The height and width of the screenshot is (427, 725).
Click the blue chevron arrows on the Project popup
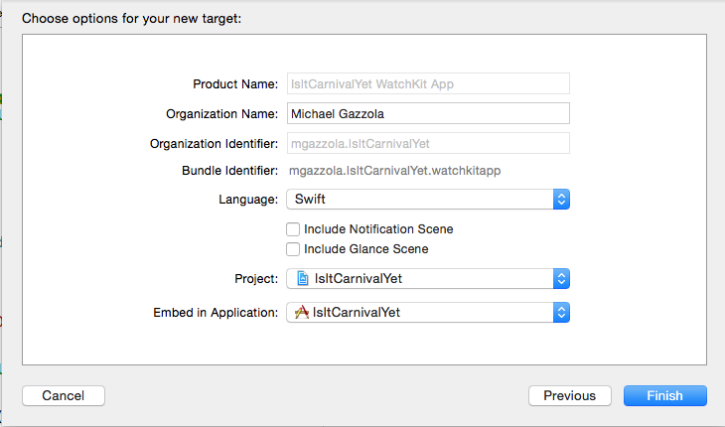click(561, 279)
